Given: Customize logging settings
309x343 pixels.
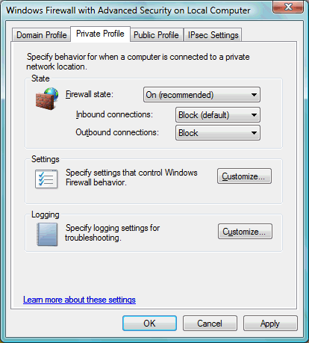Looking at the screenshot, I should 245,232.
